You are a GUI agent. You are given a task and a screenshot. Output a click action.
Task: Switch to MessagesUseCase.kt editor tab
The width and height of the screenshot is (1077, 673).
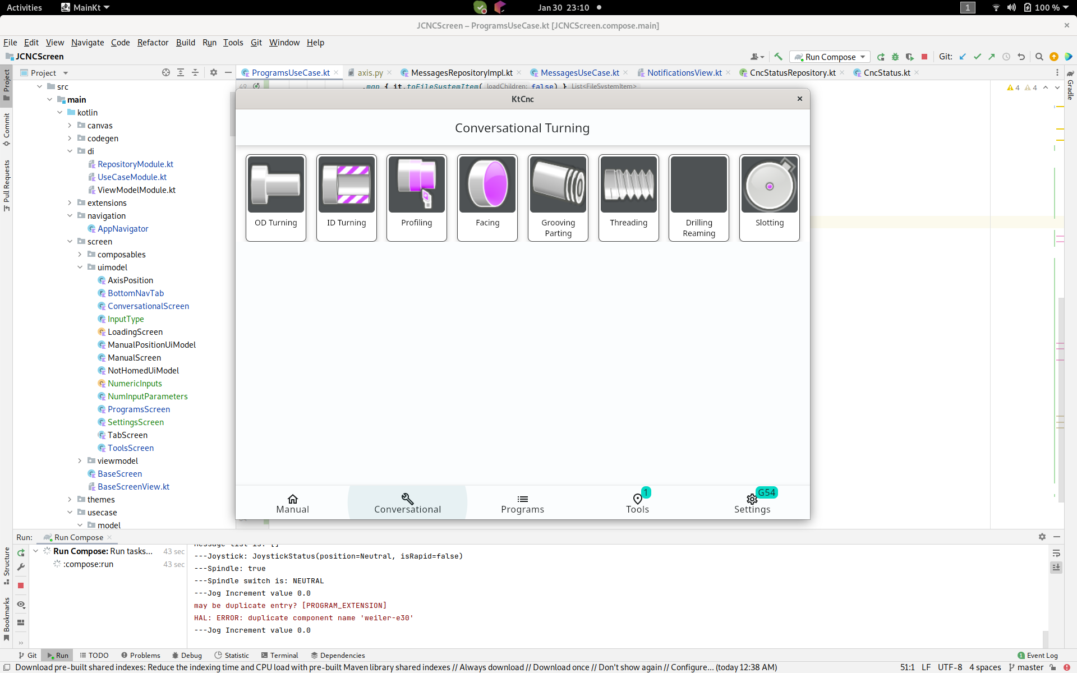coord(579,73)
